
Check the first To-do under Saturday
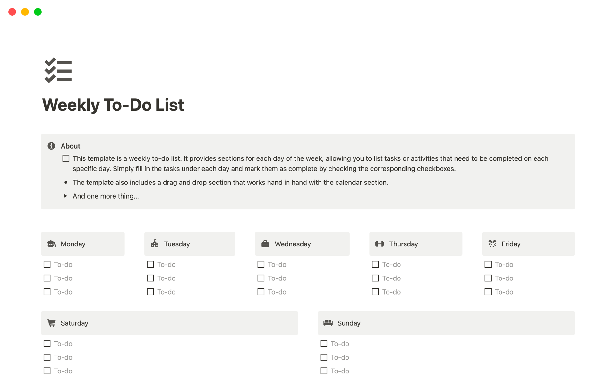coord(47,343)
